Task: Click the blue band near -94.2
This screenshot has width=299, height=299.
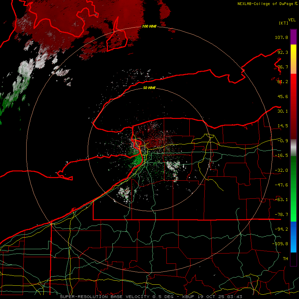Action: 293,229
